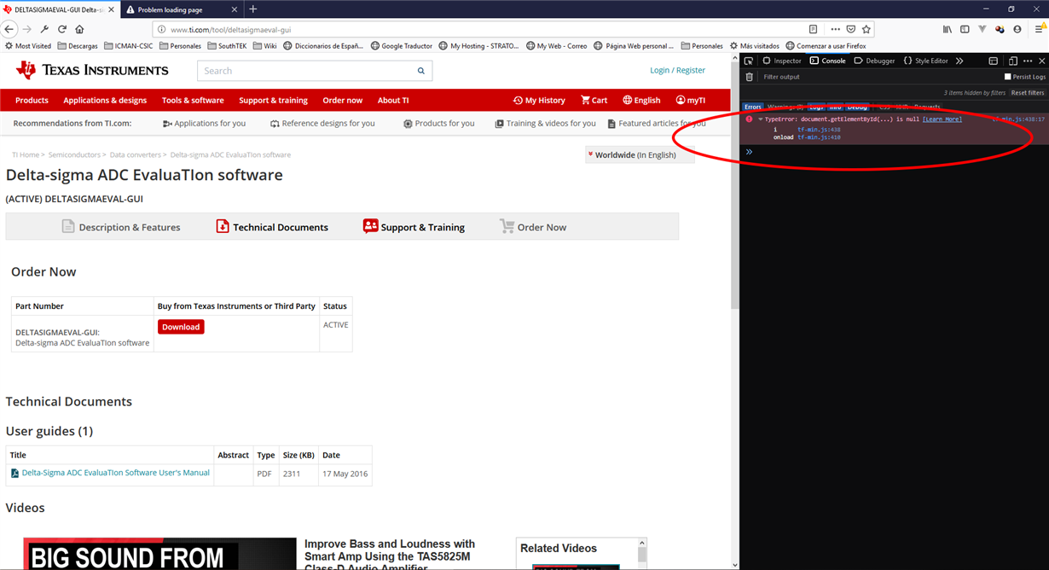Open the ICMAN-CSIC bookmarks folder

point(130,46)
